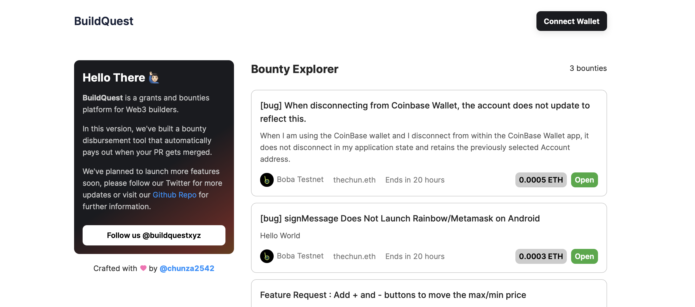Image resolution: width=695 pixels, height=307 pixels.
Task: Click the waving person emoji beside Hello There
Action: [x=154, y=78]
